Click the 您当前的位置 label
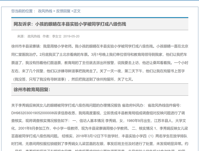Viewport: 199px width, 151px height. pos(22,11)
